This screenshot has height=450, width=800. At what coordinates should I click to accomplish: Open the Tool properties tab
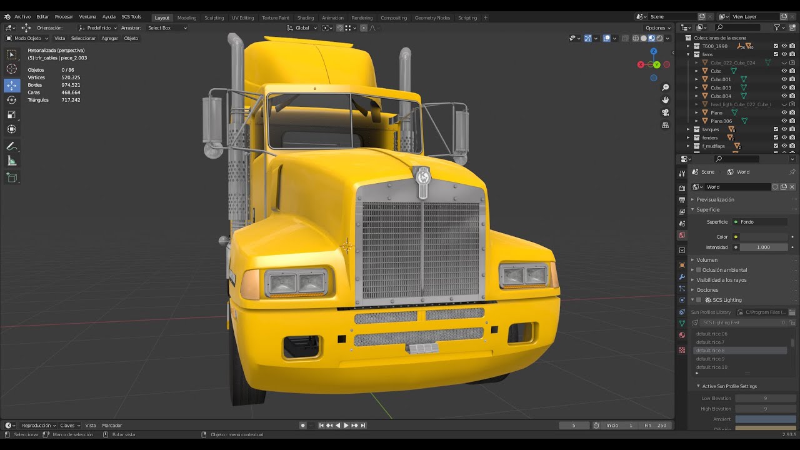682,173
